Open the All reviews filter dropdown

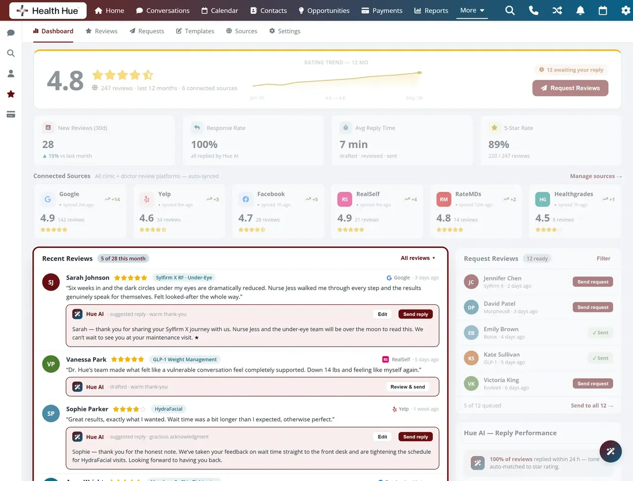(418, 258)
